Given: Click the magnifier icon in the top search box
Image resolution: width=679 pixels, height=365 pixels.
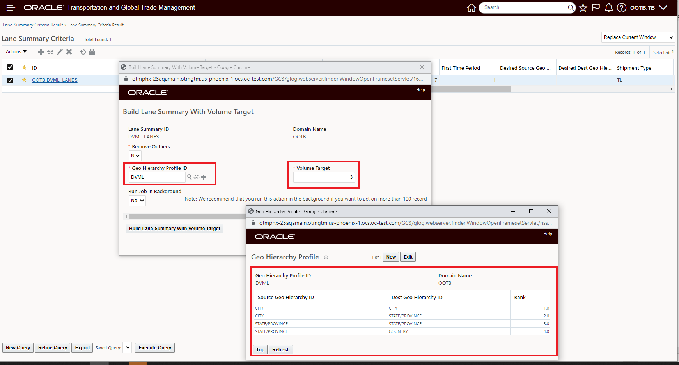Looking at the screenshot, I should point(571,7).
